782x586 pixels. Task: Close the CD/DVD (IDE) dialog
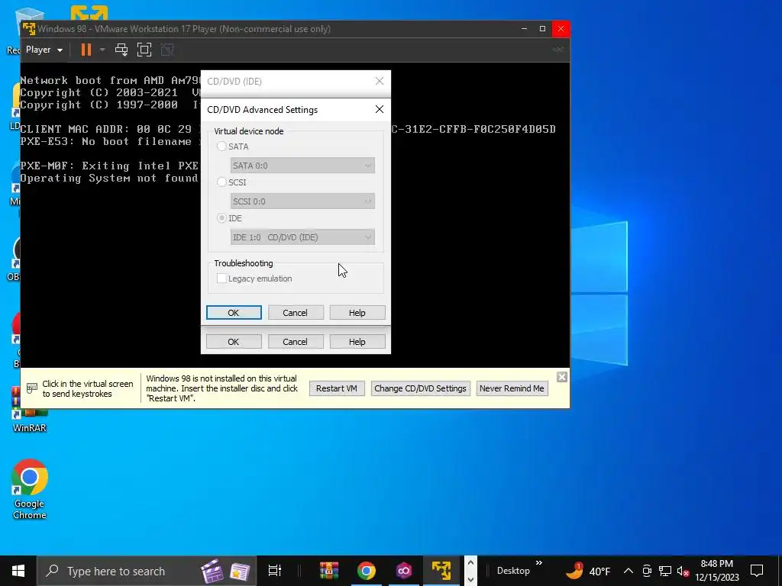coord(380,81)
